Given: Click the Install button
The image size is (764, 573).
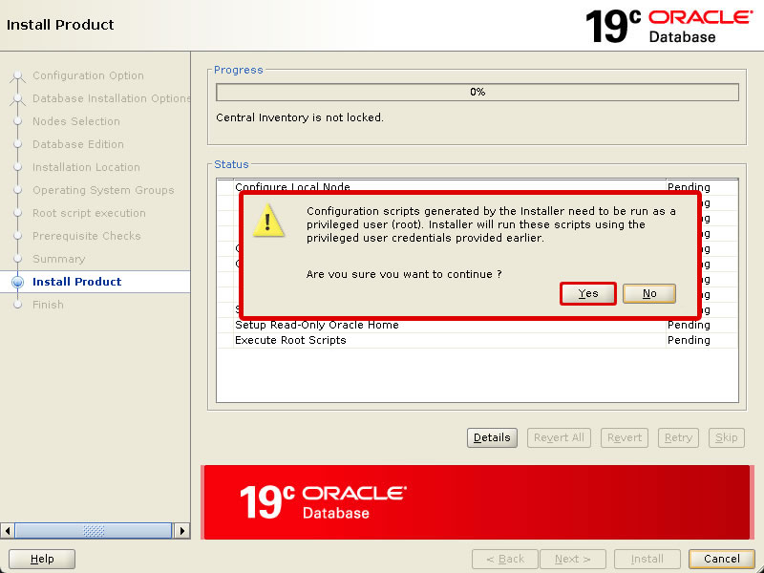Looking at the screenshot, I should (x=647, y=559).
